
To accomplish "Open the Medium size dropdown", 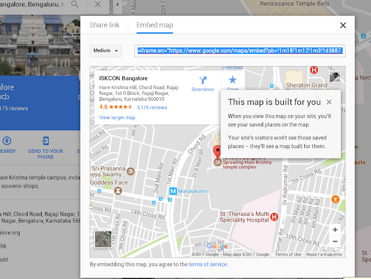I will point(106,51).
